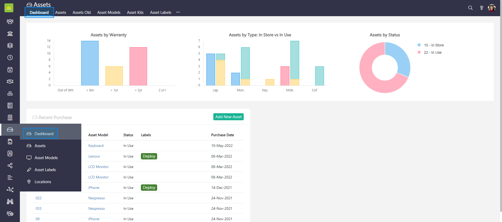Toggle the In Use legend item

click(432, 52)
